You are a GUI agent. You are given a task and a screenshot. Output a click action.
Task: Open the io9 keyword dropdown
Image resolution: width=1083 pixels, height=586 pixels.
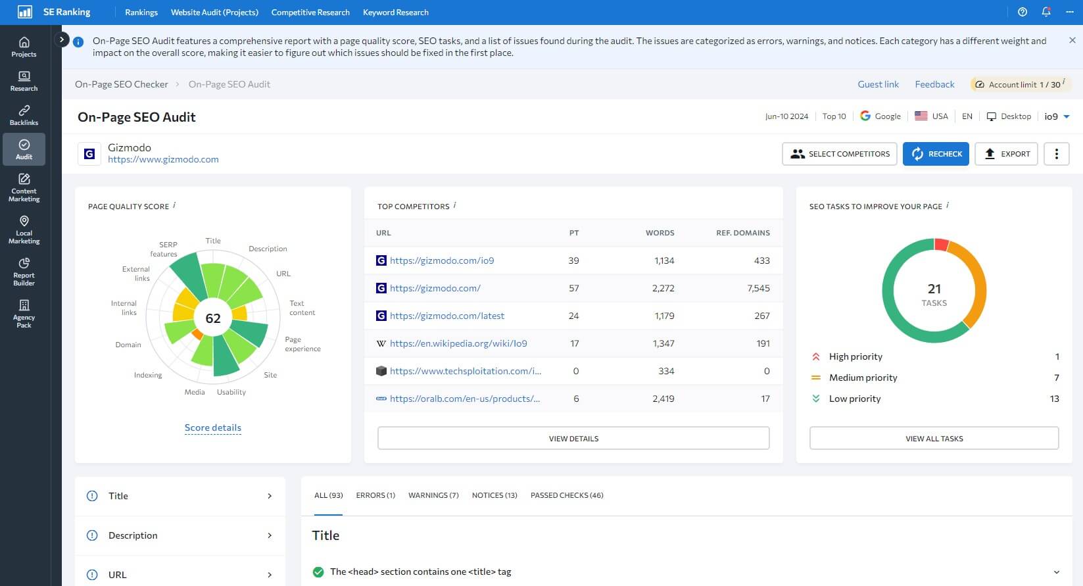[1057, 116]
